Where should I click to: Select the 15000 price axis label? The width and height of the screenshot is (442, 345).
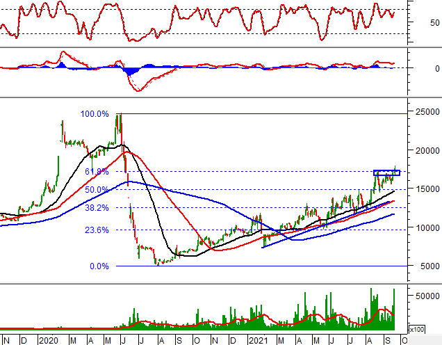pyautogui.click(x=425, y=189)
